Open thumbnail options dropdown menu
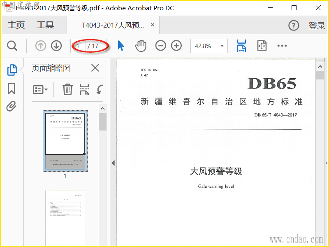Image resolution: width=329 pixels, height=247 pixels. click(40, 90)
